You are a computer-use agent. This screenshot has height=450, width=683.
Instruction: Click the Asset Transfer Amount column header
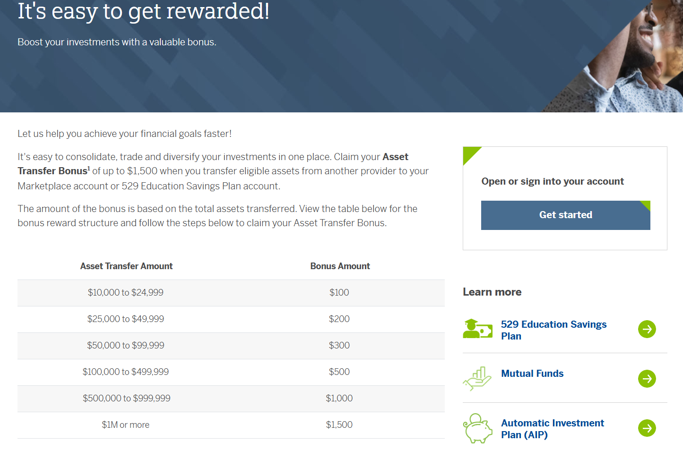tap(126, 266)
